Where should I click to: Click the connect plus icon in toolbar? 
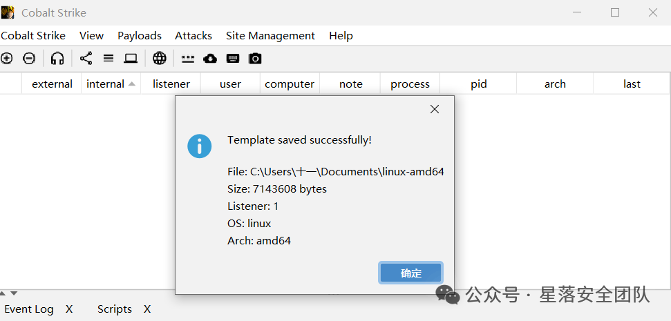coord(6,58)
